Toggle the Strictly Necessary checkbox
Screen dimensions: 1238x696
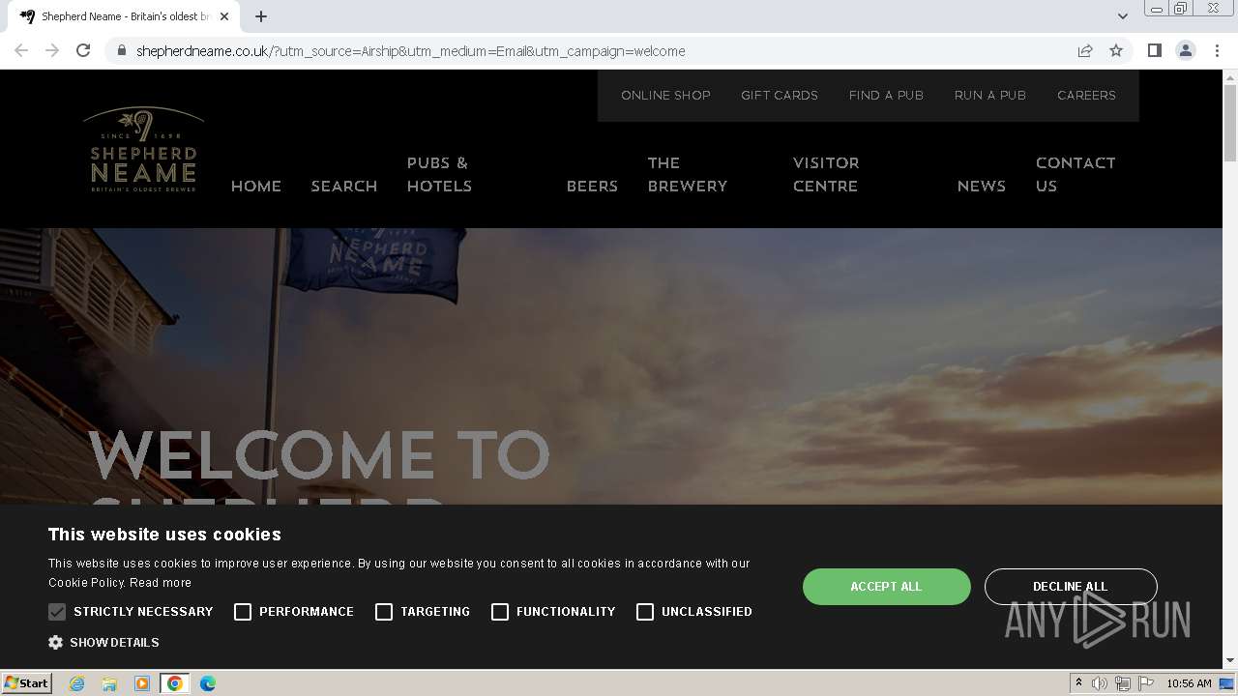(57, 612)
